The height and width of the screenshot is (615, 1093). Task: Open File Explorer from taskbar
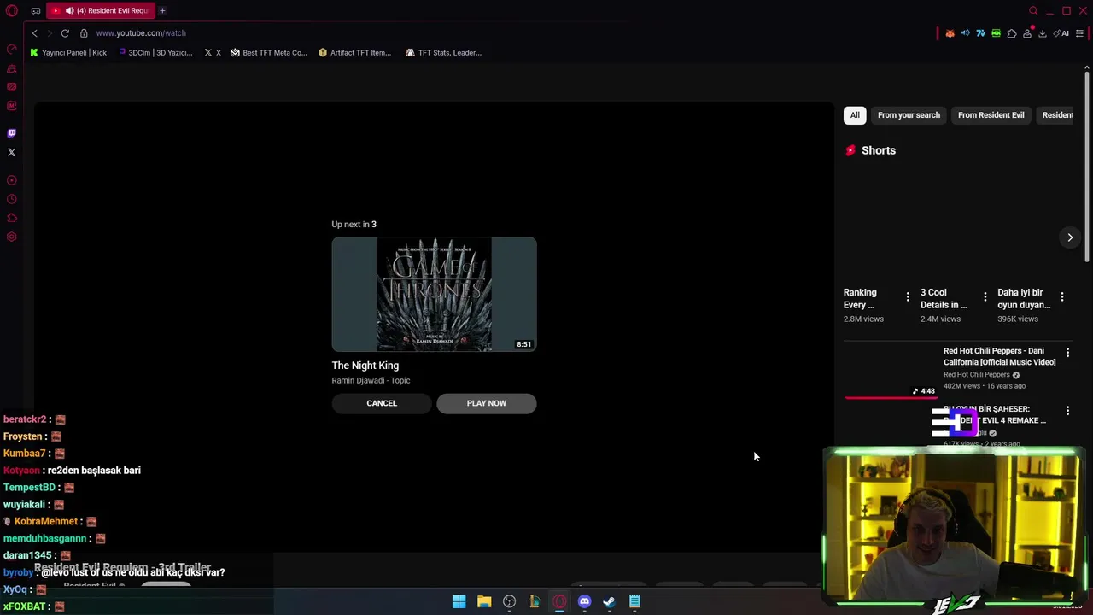484,601
